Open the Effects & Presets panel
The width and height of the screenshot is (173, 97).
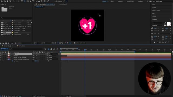(156, 10)
